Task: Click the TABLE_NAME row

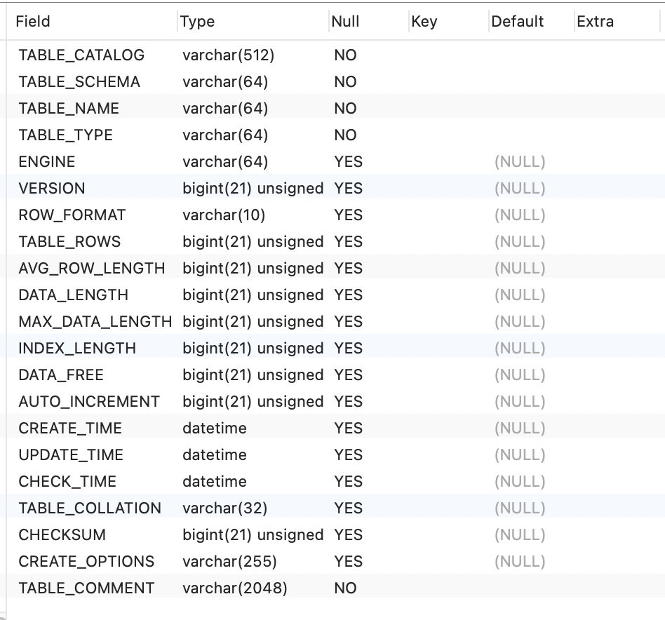Action: tap(333, 109)
